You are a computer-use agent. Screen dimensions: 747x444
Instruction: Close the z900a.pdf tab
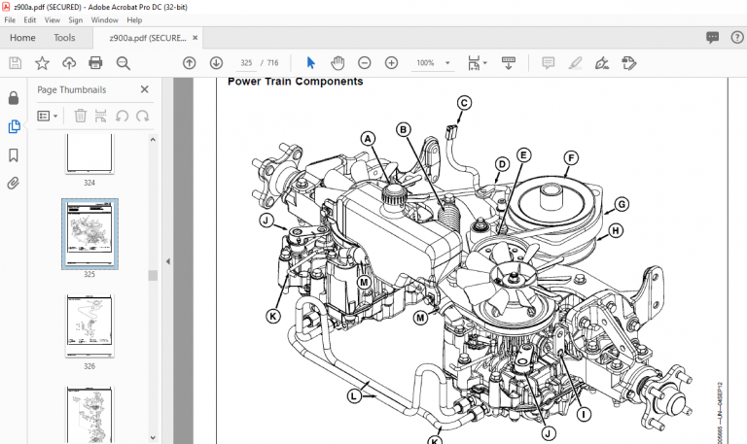coord(195,38)
